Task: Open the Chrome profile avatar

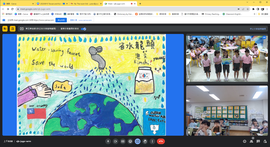Action: pyautogui.click(x=262, y=9)
